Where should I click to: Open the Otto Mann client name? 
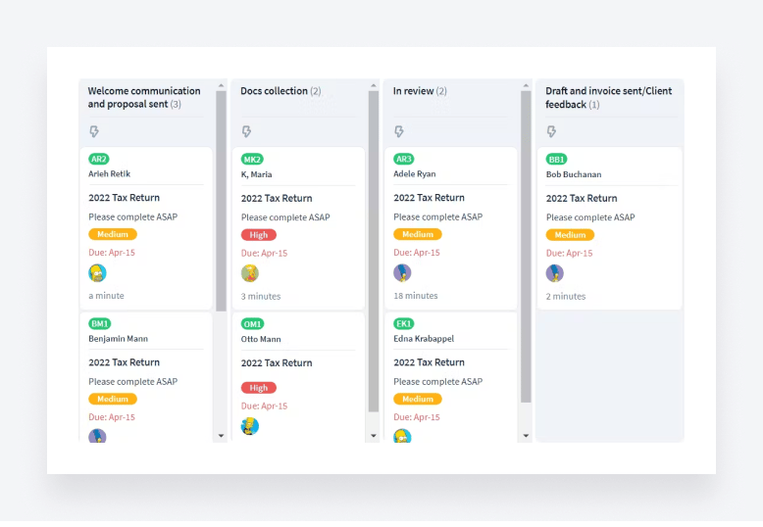point(261,339)
